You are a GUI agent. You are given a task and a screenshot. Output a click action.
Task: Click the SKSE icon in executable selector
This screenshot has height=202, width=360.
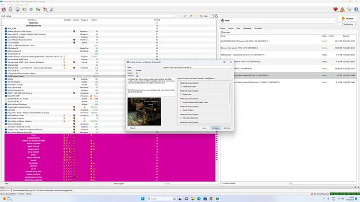click(222, 21)
